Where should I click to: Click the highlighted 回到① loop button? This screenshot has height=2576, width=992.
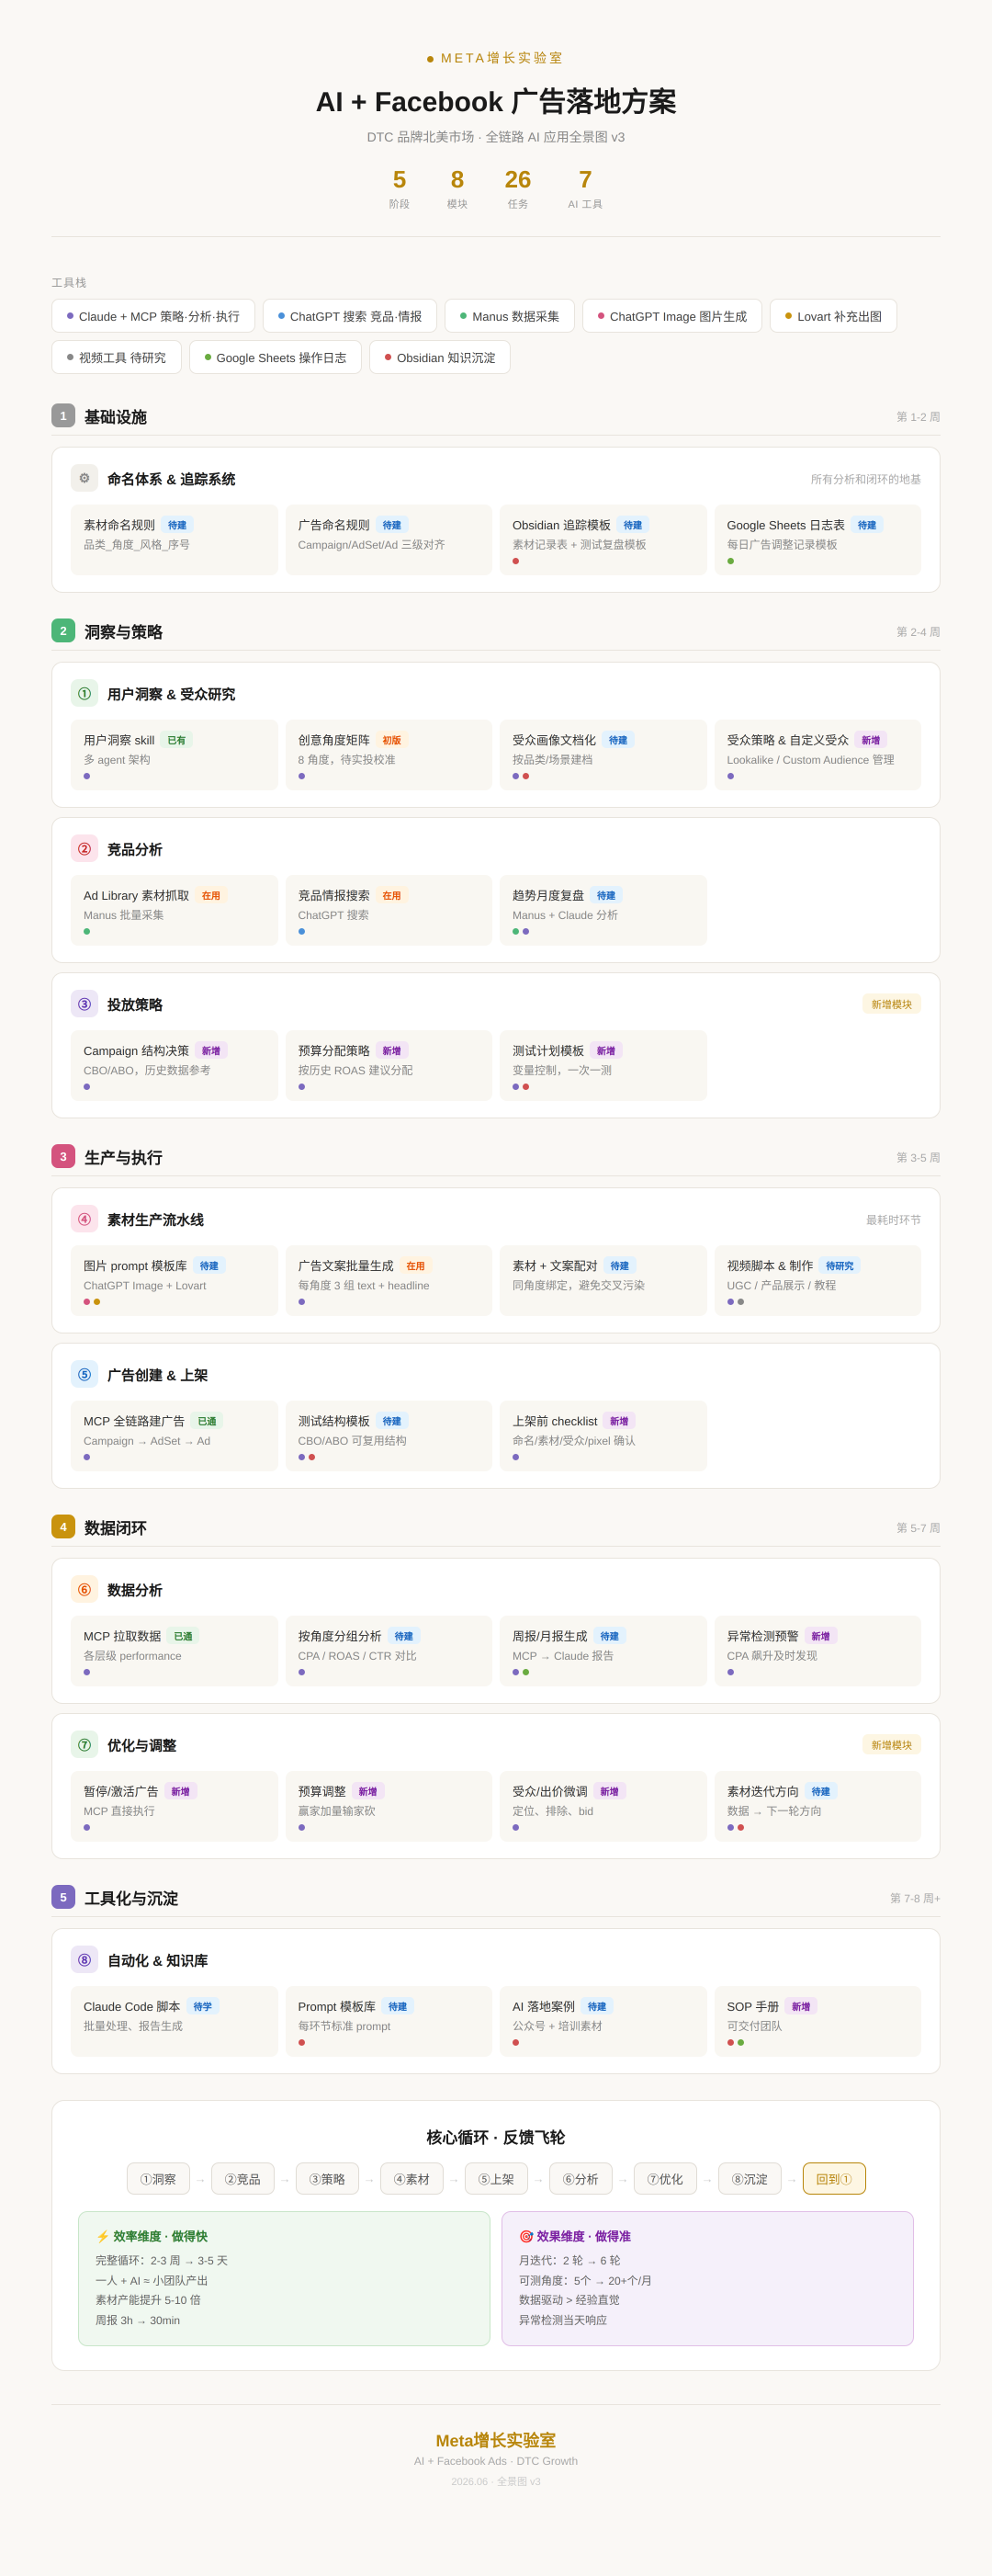(834, 2178)
